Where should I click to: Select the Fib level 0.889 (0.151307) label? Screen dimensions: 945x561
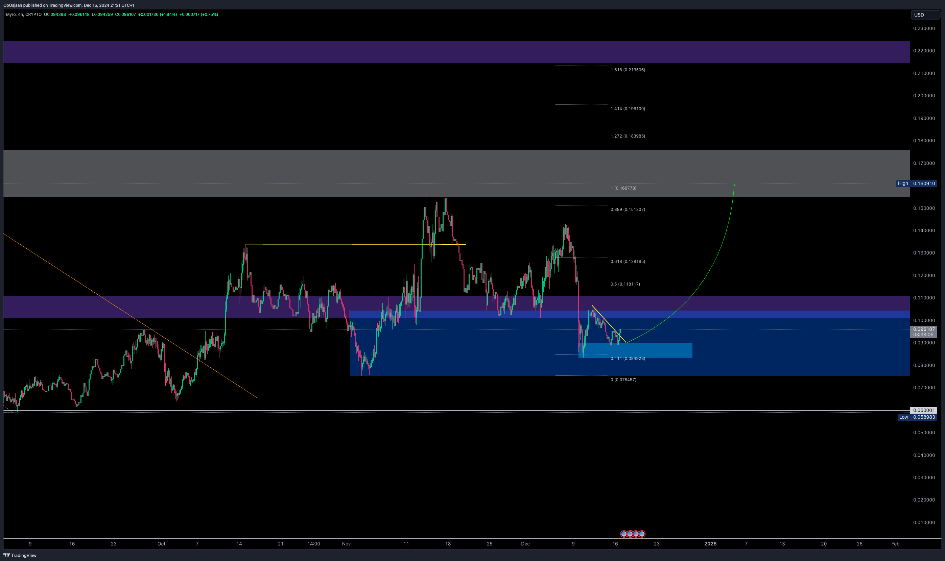tap(628, 210)
